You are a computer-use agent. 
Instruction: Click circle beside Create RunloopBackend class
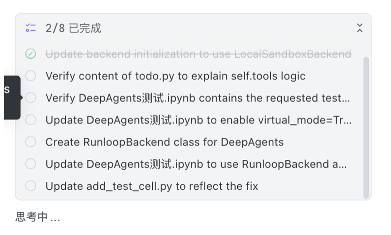click(x=30, y=142)
